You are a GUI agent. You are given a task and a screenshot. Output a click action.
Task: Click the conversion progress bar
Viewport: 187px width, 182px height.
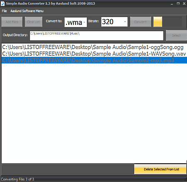tap(167, 22)
